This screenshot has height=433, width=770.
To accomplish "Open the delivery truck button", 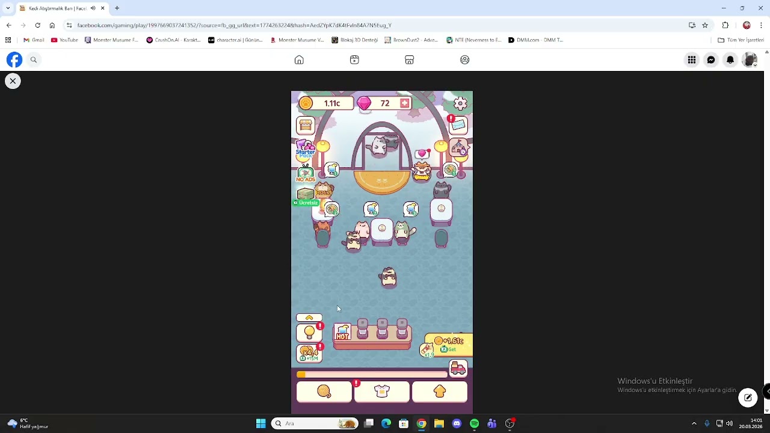I will click(x=458, y=368).
